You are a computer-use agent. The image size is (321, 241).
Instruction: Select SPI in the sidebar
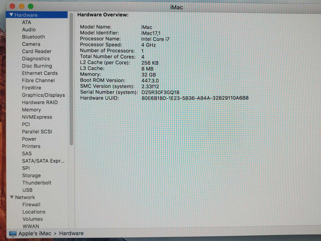pyautogui.click(x=26, y=168)
